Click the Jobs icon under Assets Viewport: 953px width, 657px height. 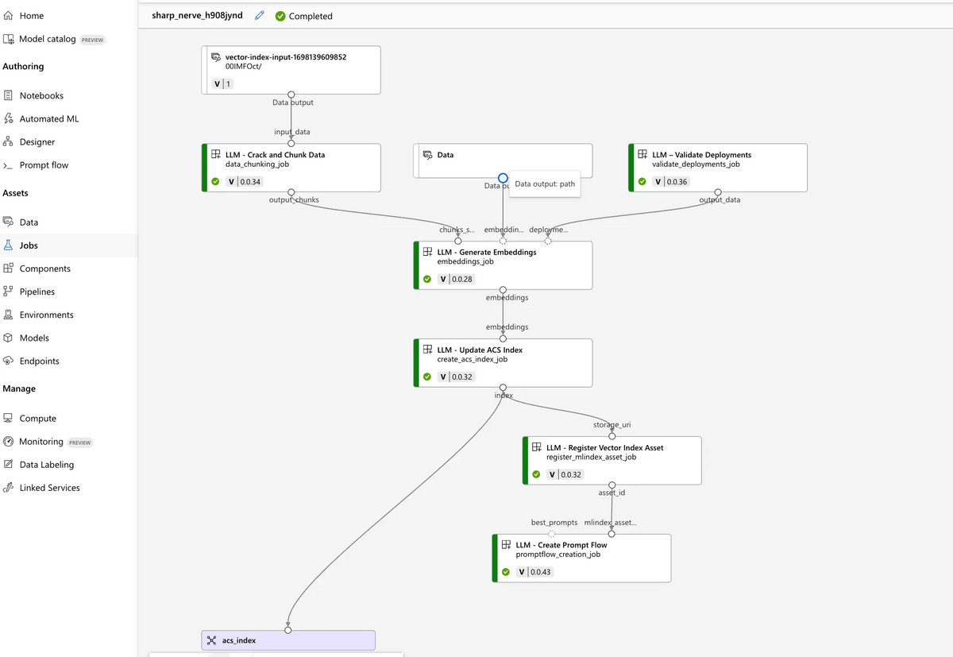coord(10,245)
